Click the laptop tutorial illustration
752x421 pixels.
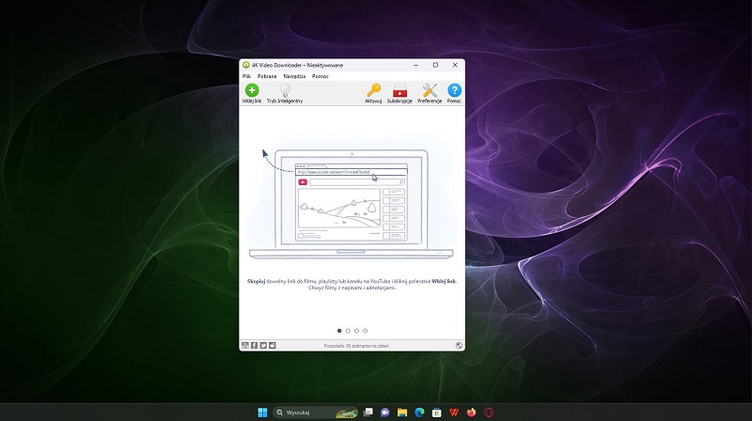[x=351, y=204]
